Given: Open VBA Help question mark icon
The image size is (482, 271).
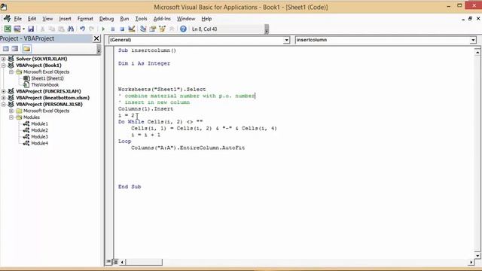Looking at the screenshot, I should (183, 29).
